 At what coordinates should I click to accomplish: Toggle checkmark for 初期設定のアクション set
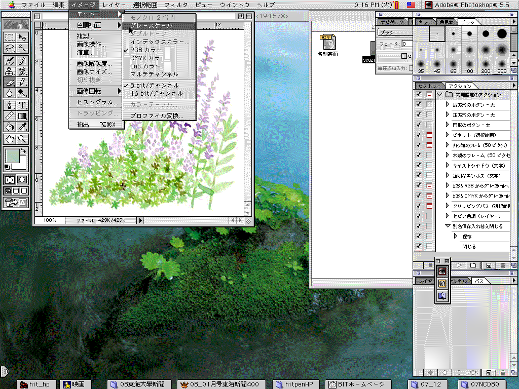pyautogui.click(x=418, y=95)
